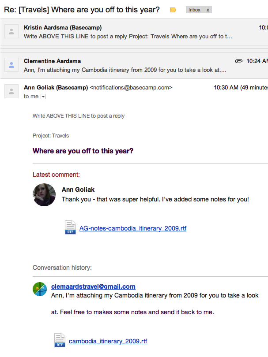The image size is (268, 357).
Task: Click Ann Goliak's profile photo
Action: point(44,195)
